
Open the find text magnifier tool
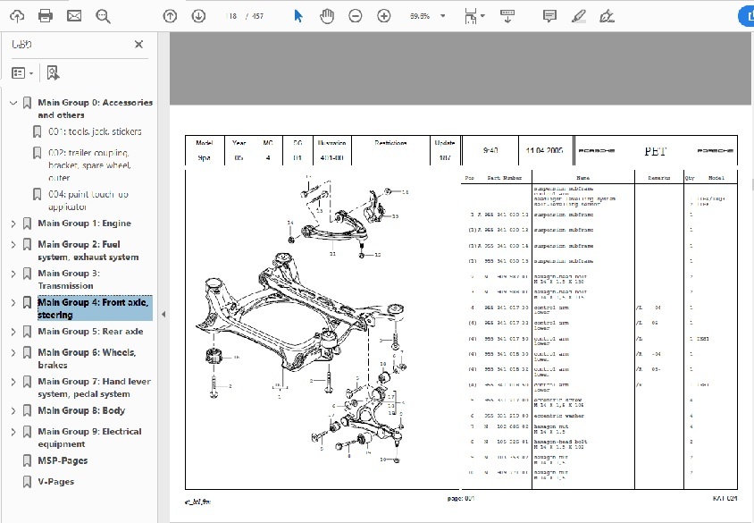(x=103, y=16)
